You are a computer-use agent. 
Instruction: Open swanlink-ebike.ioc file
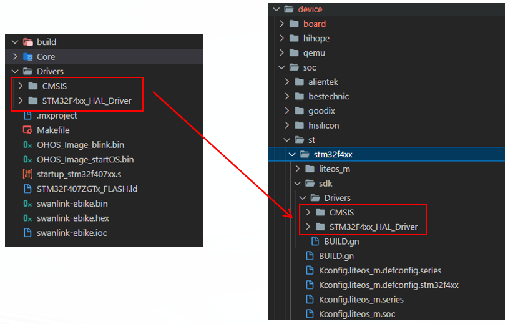(x=72, y=233)
